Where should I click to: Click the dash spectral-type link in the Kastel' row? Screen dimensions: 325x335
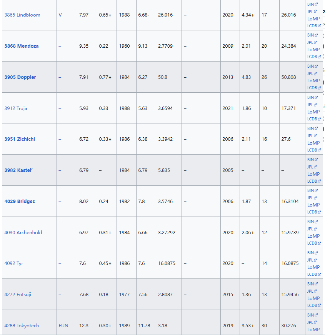60,170
